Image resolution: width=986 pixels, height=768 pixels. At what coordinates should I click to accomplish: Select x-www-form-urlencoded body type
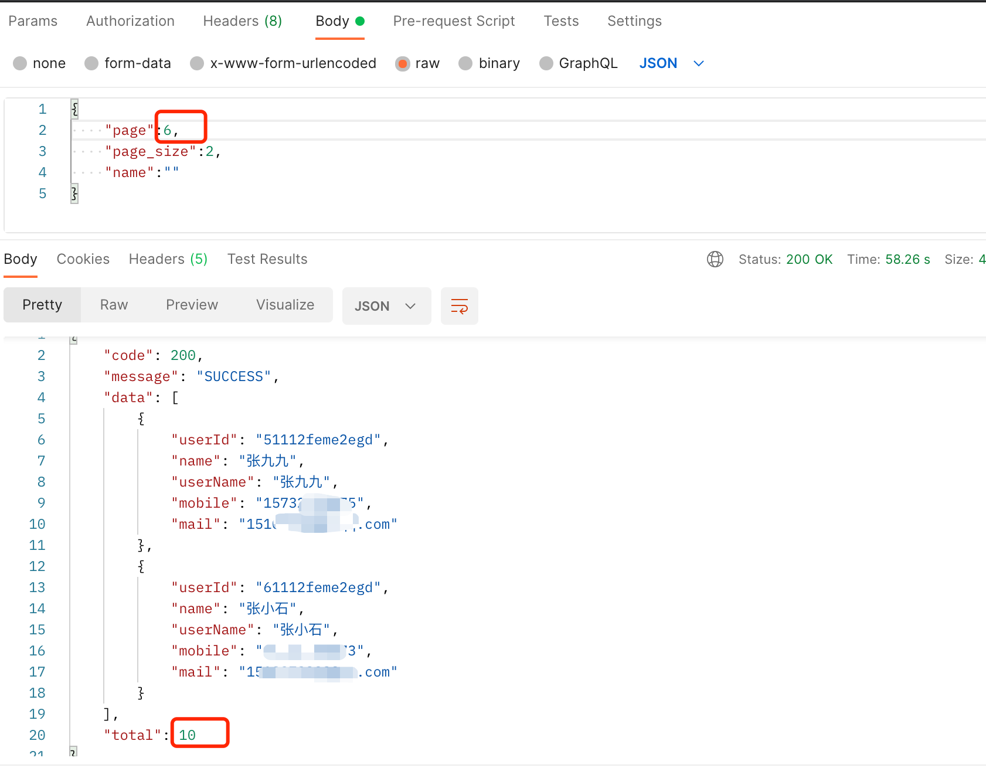click(x=197, y=63)
